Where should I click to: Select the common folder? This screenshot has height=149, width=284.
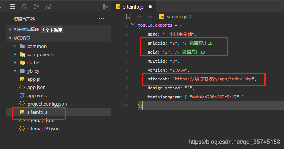(37, 46)
